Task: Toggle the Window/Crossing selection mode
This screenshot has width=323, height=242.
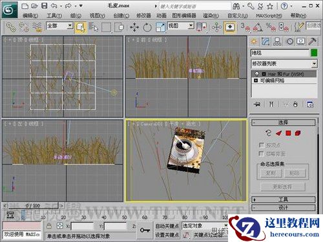Action: click(120, 27)
